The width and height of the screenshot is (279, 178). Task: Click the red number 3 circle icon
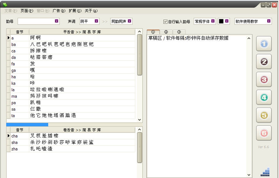coord(263,79)
